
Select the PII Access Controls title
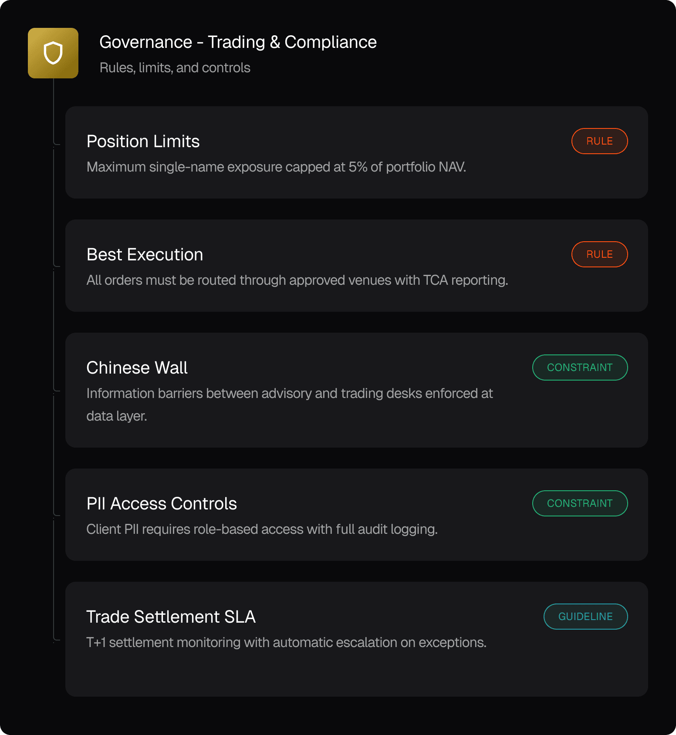coord(162,504)
